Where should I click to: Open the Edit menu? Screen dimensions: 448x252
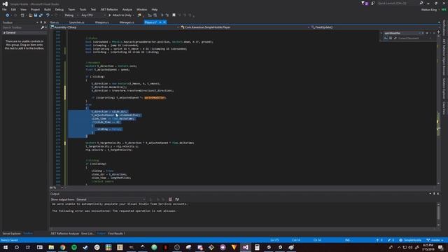13,9
